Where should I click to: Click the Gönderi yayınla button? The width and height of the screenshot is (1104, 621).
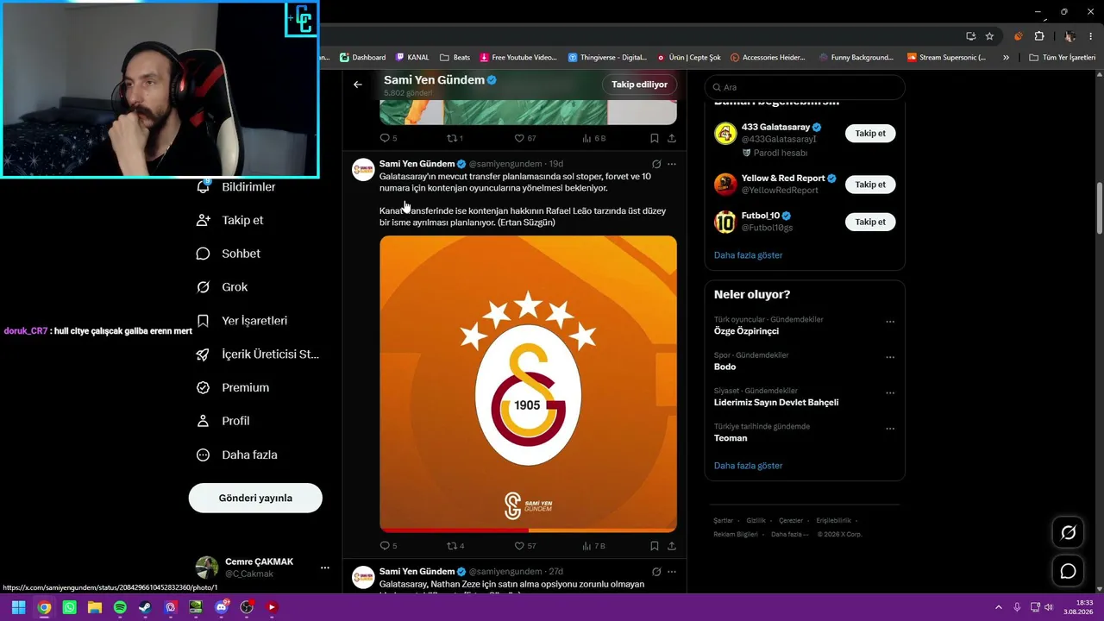point(255,498)
